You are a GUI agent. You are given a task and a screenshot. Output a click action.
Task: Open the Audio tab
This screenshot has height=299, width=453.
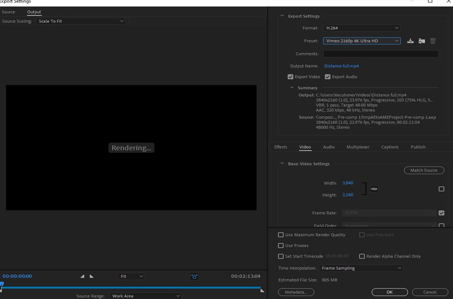[x=329, y=147]
